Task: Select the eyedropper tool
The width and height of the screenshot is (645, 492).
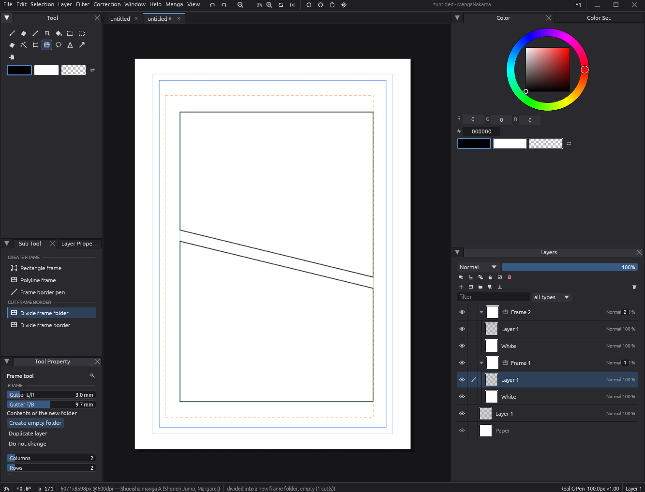Action: pos(82,45)
